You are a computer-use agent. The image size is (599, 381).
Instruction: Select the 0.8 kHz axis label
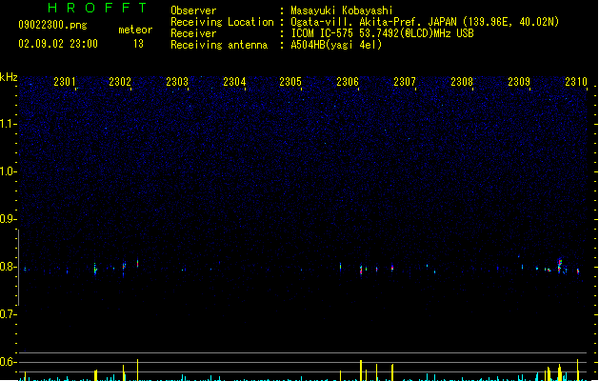pyautogui.click(x=8, y=267)
